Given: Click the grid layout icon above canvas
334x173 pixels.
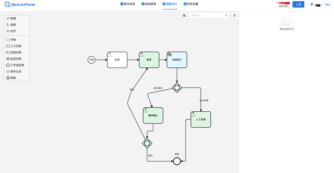Looking at the screenshot, I should tap(184, 15).
